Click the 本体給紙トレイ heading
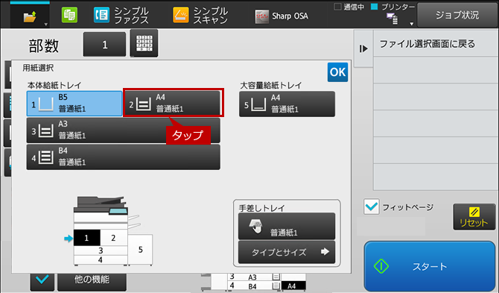 pyautogui.click(x=54, y=85)
